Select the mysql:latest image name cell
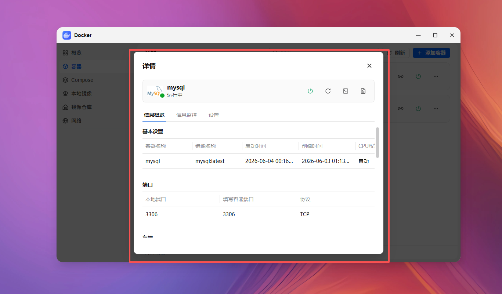502x294 pixels. pos(210,161)
